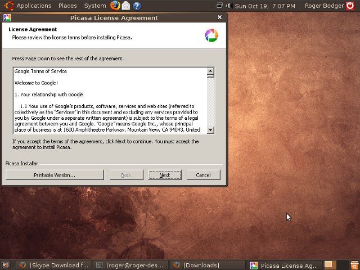Open the Roger Bodger user menu
Screen dimensions: 360x270
(x=324, y=6)
